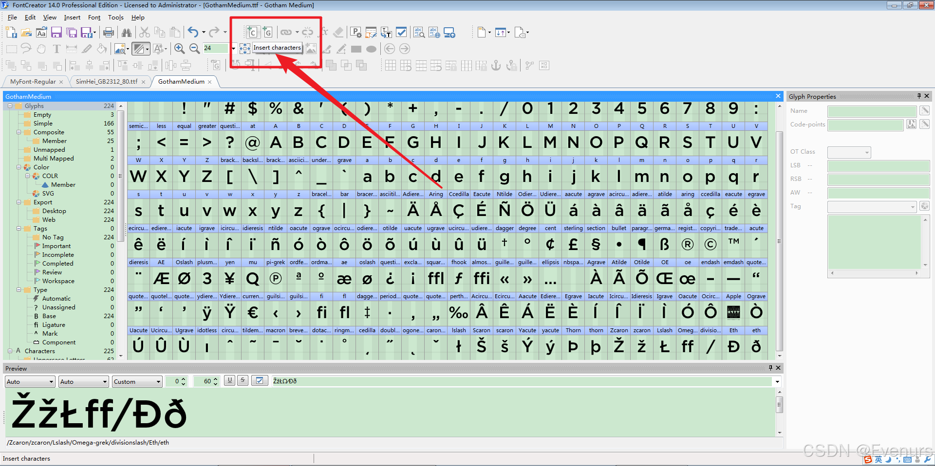
Task: Increase preview size with the 60 stepper
Action: pos(215,378)
